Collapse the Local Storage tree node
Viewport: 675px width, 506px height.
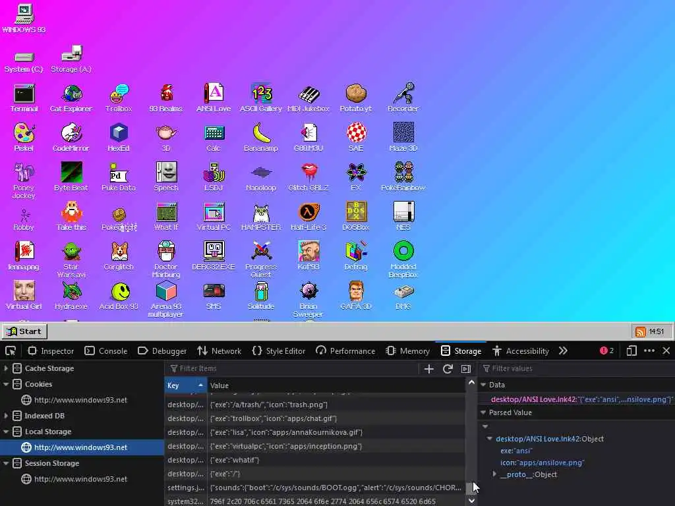point(6,432)
